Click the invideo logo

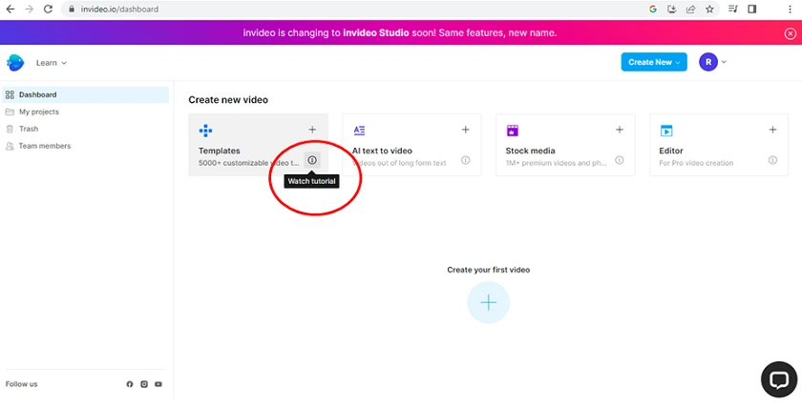(15, 62)
